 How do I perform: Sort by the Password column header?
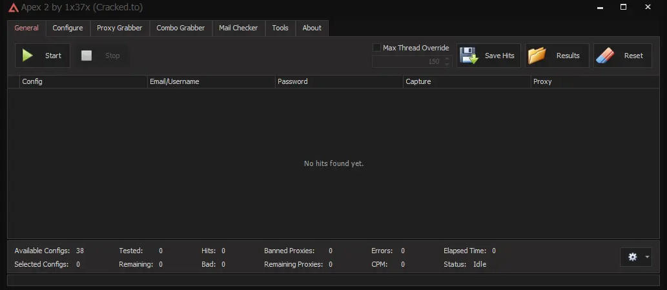click(339, 81)
